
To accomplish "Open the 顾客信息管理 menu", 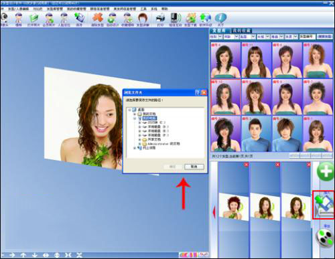I will [x=100, y=9].
